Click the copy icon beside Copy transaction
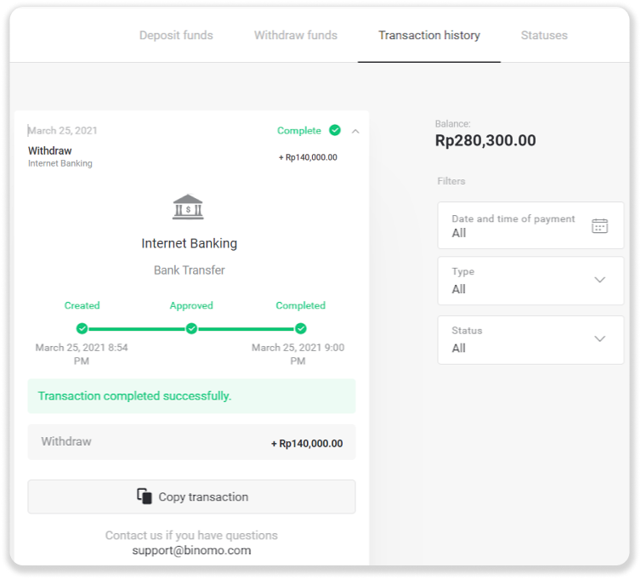The width and height of the screenshot is (641, 579). (145, 497)
